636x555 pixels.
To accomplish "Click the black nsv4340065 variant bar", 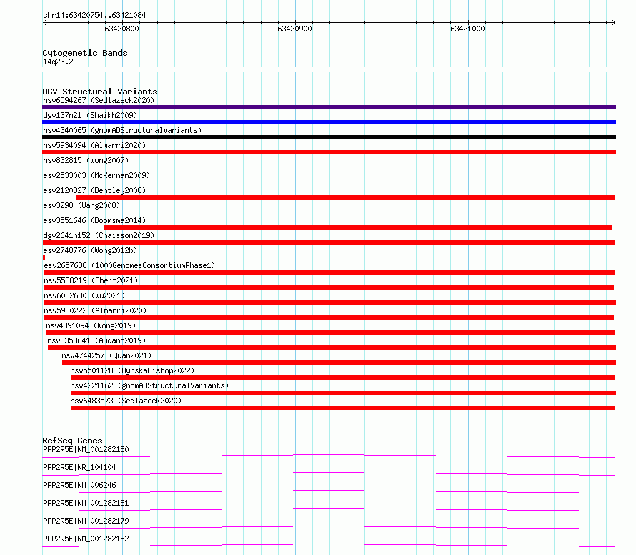I will (329, 137).
